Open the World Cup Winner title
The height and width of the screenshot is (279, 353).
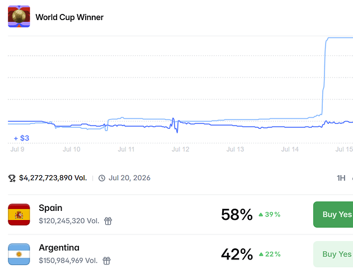69,17
